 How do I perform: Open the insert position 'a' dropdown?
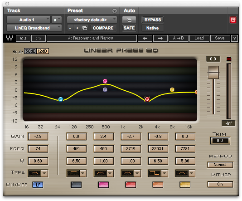[x=57, y=20]
